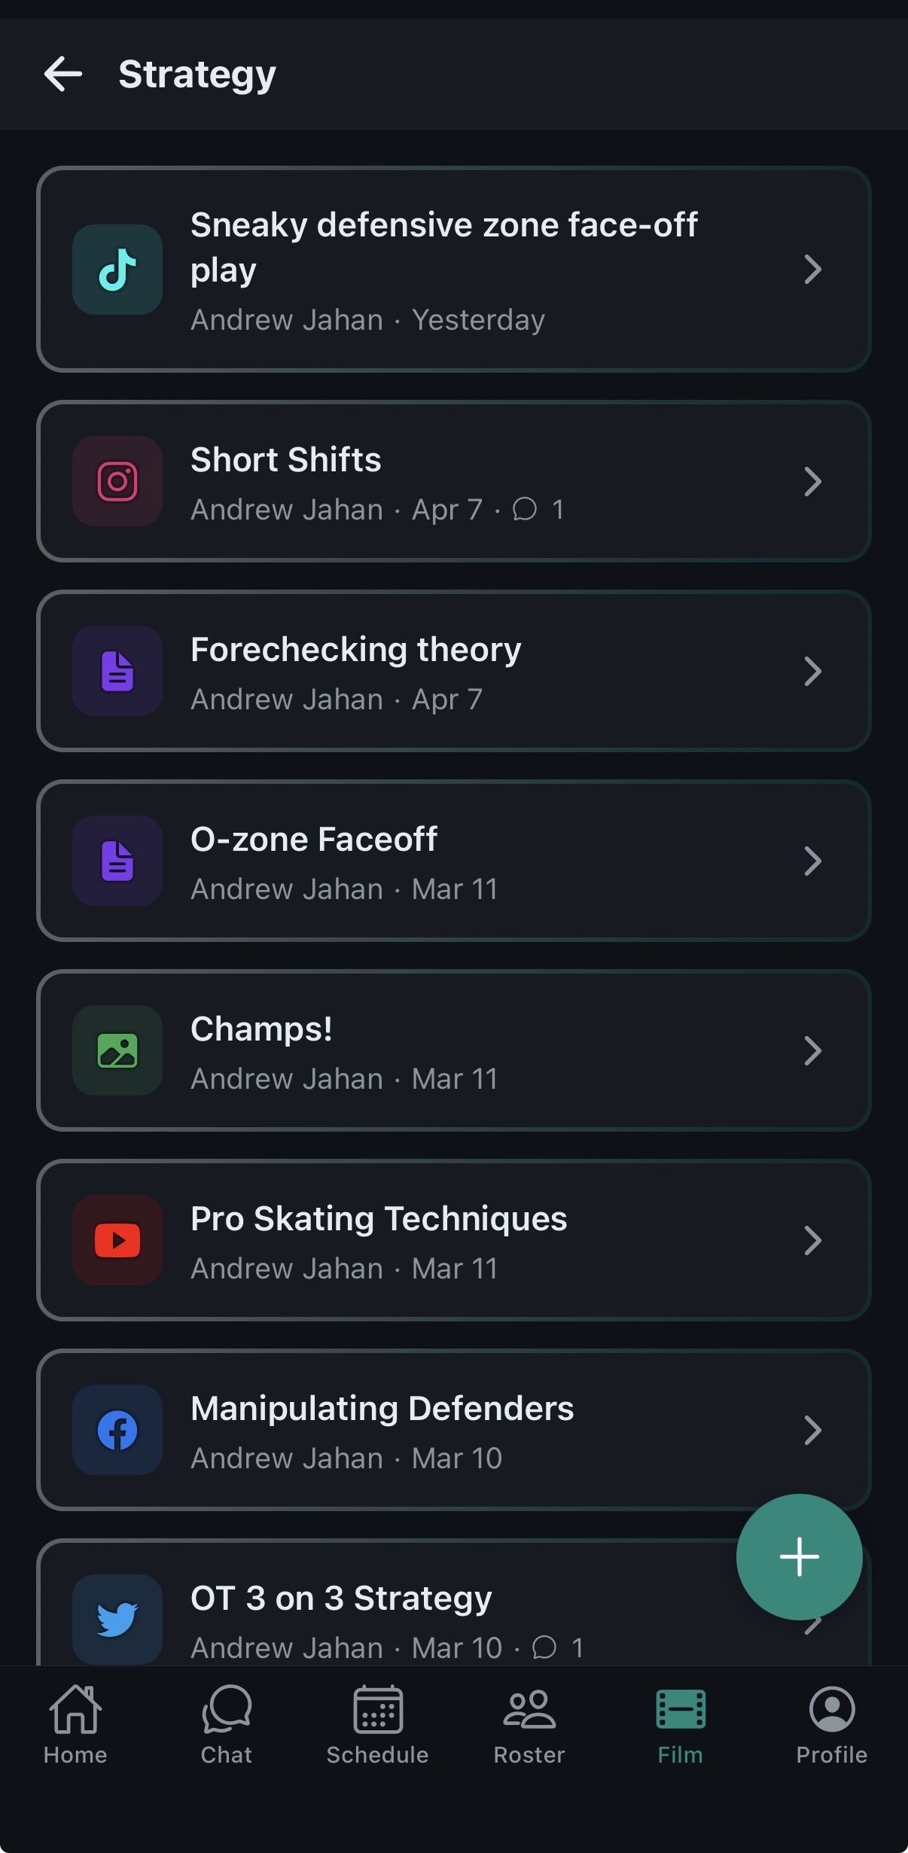Image resolution: width=908 pixels, height=1853 pixels.
Task: Go to the Schedule tab
Action: point(378,1724)
